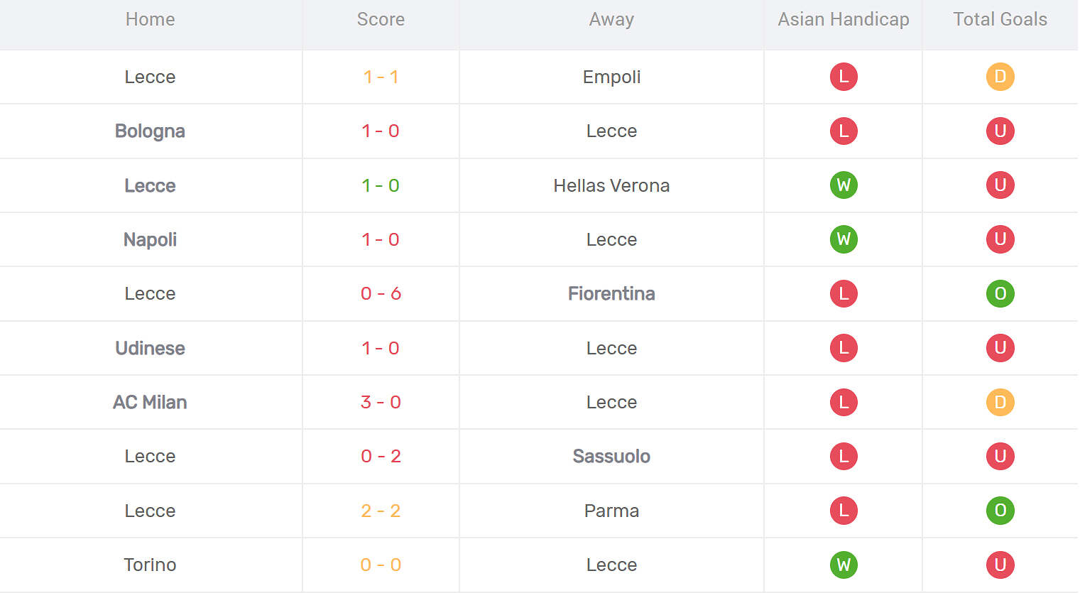The height and width of the screenshot is (593, 1080).
Task: Click the 3 - 0 score in the AC Milan row
Action: tap(381, 402)
